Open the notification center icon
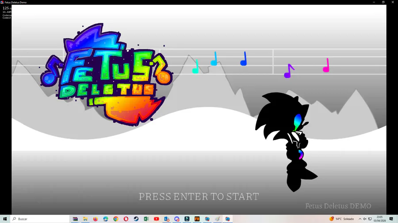398x223 pixels. (391, 219)
